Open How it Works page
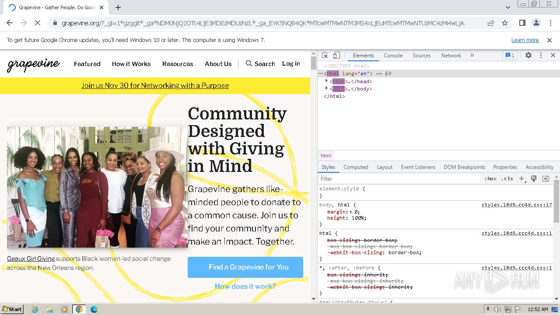Image resolution: width=560 pixels, height=315 pixels. tap(131, 64)
